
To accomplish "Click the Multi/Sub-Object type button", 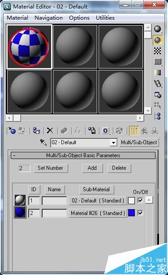I will coord(139,142).
